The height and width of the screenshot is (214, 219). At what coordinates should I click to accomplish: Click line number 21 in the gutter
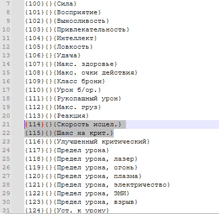[x=6, y=124]
